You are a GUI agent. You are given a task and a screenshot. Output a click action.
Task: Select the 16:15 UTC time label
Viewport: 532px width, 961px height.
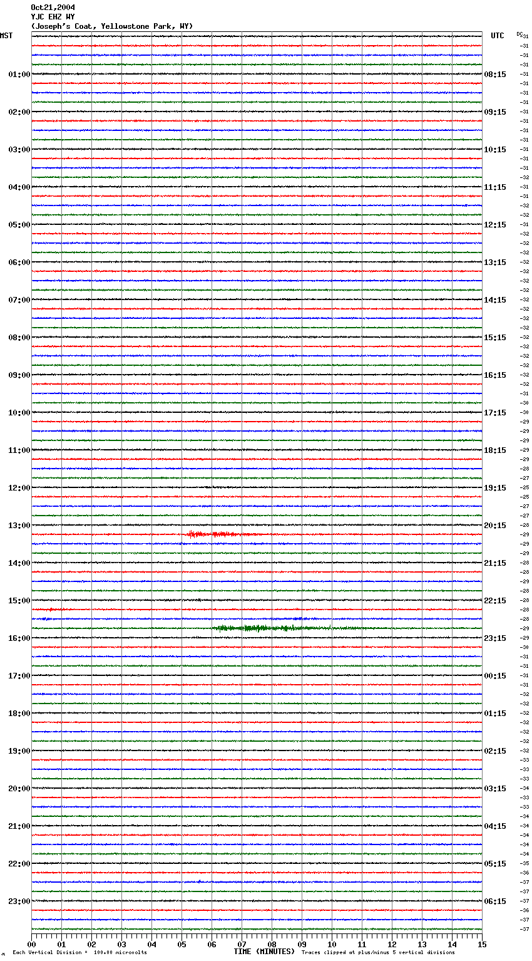tap(495, 375)
